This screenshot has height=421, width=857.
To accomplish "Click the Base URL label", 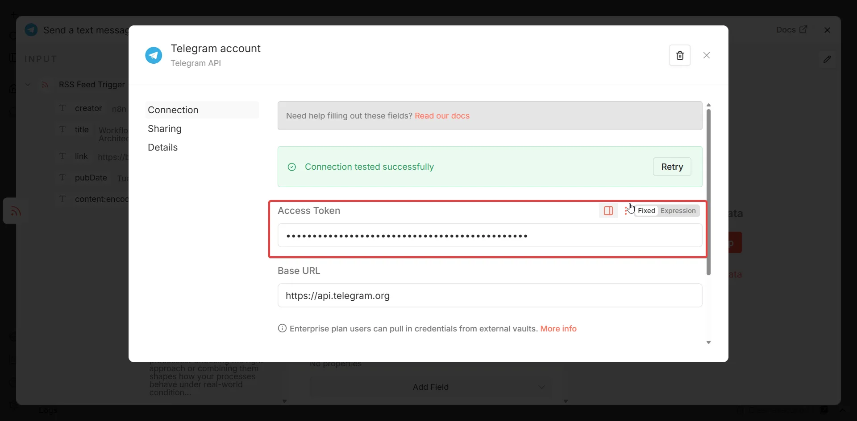I will point(299,271).
